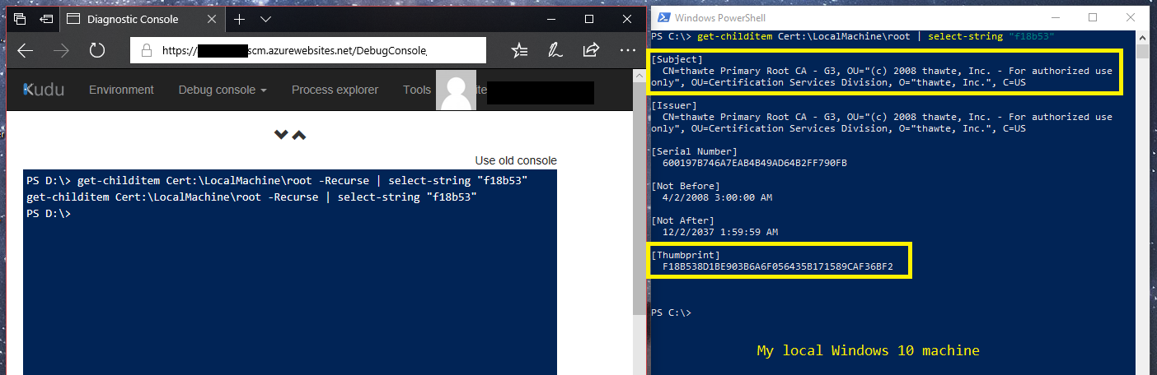Click the Use old console link
This screenshot has height=375, width=1157.
tap(516, 160)
